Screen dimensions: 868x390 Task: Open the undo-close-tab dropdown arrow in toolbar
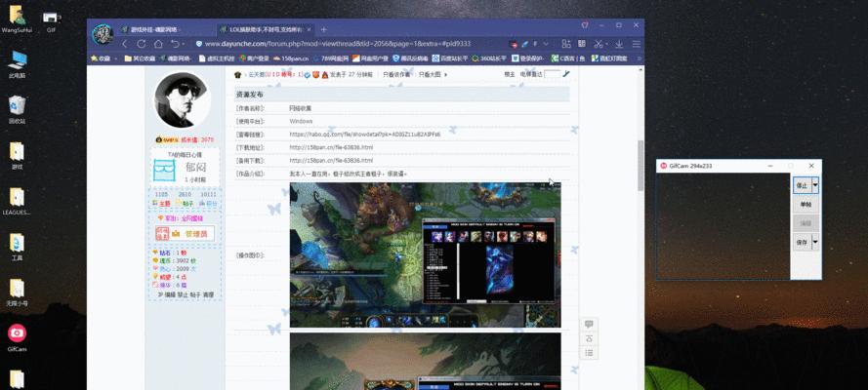[x=181, y=44]
